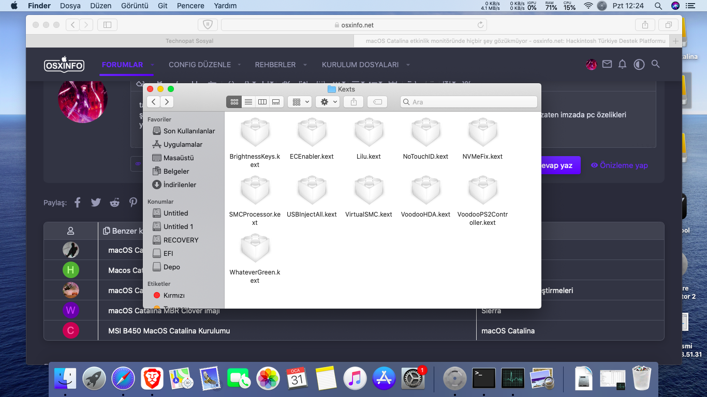This screenshot has width=707, height=397.
Task: Switch Finder to column view
Action: click(x=262, y=102)
